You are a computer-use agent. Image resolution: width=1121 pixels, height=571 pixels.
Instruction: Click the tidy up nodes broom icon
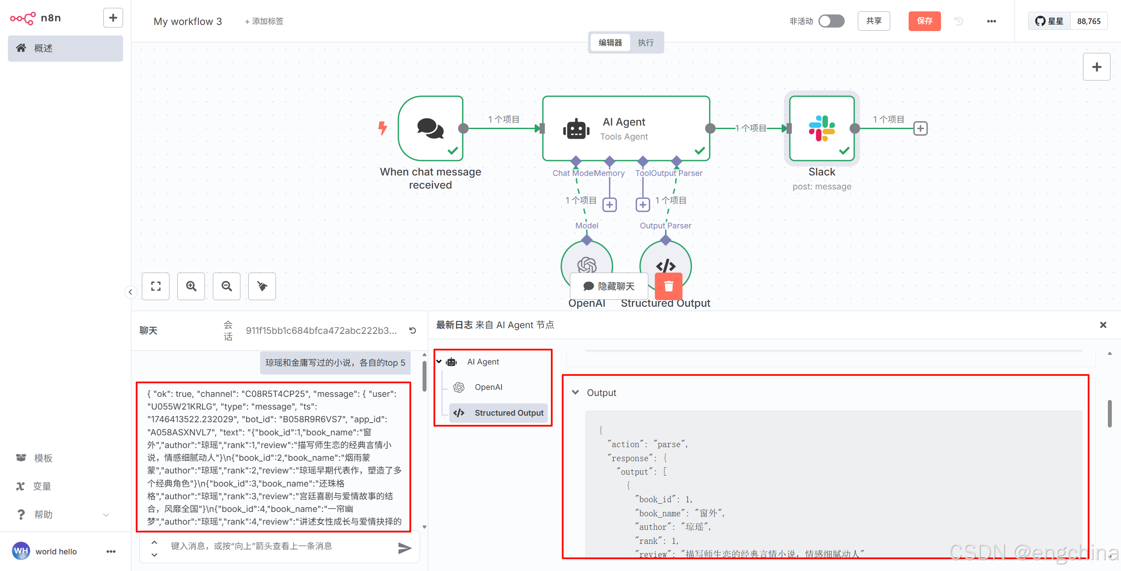(x=262, y=286)
